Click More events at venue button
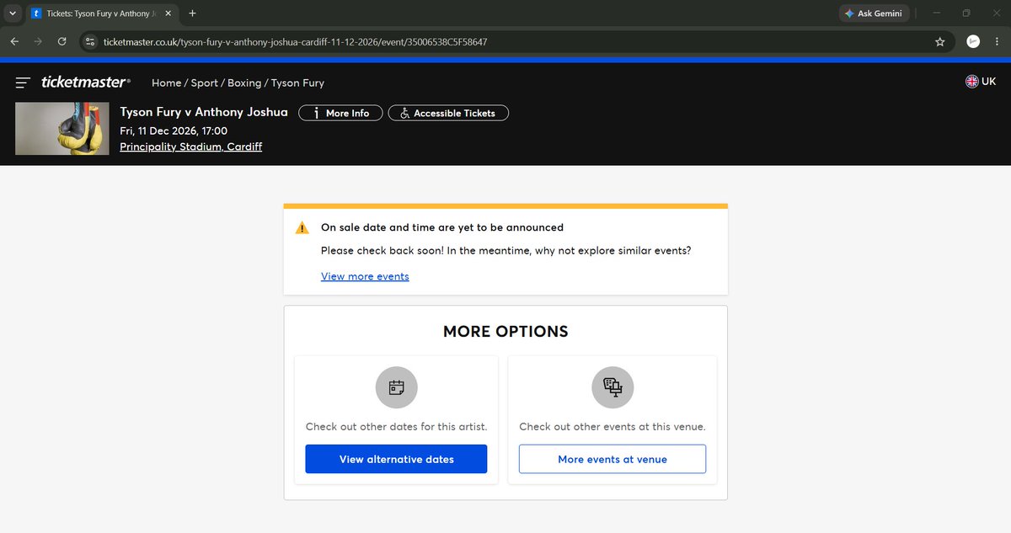The height and width of the screenshot is (533, 1011). [612, 459]
